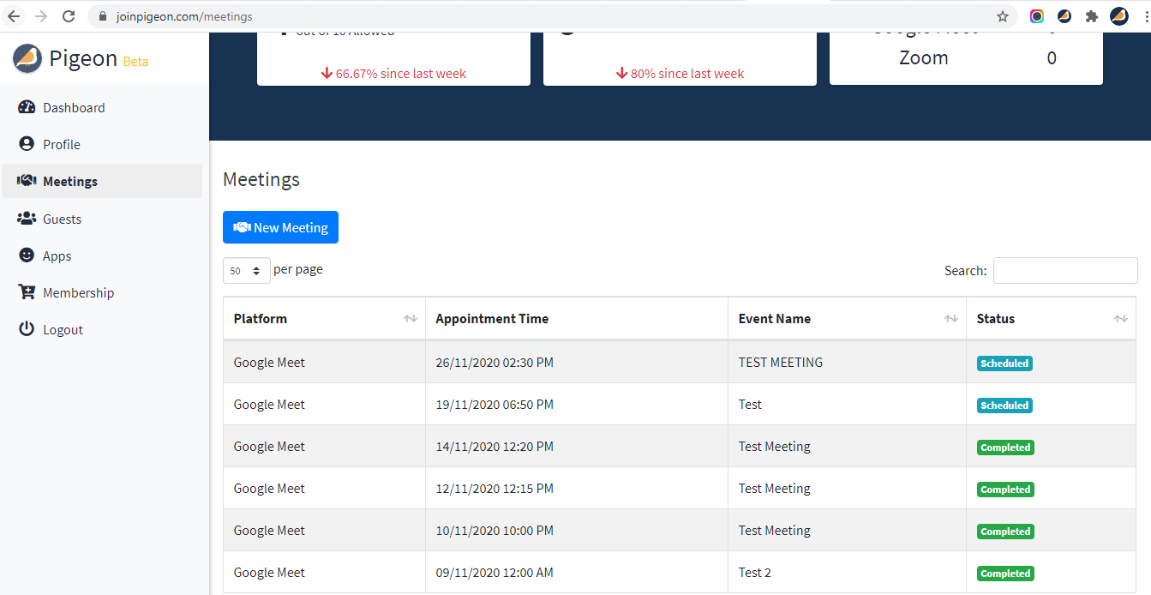1151x595 pixels.
Task: Select Meetings in the sidebar
Action: (x=102, y=181)
